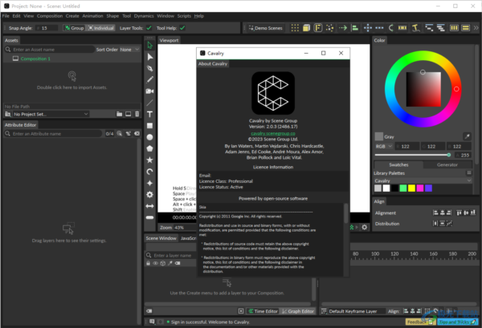This screenshot has width=482, height=328.
Task: Click the 3D cube stack toolbar icon
Action: (307, 28)
